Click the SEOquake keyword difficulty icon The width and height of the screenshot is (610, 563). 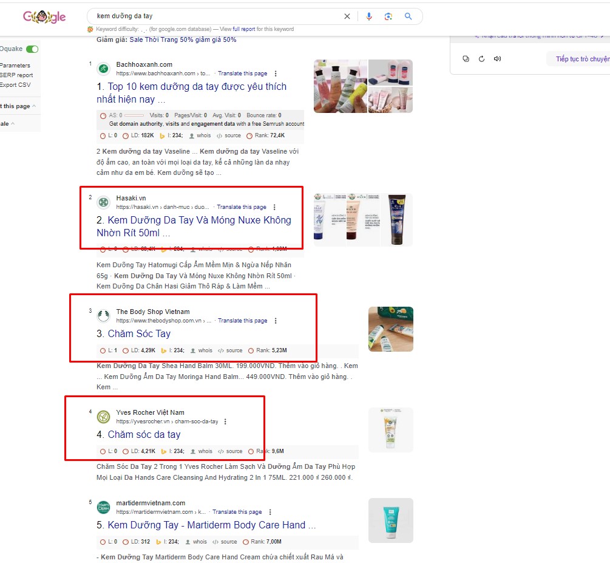click(x=90, y=29)
